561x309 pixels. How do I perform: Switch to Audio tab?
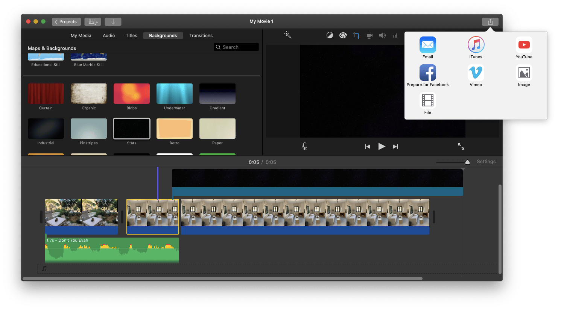tap(109, 36)
